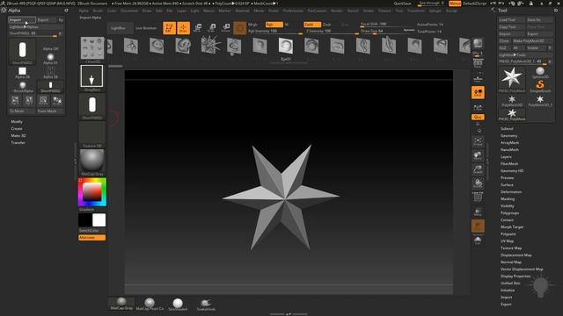The height and width of the screenshot is (316, 563).
Task: Toggle Local transformations button on right shelf
Action: (478, 92)
